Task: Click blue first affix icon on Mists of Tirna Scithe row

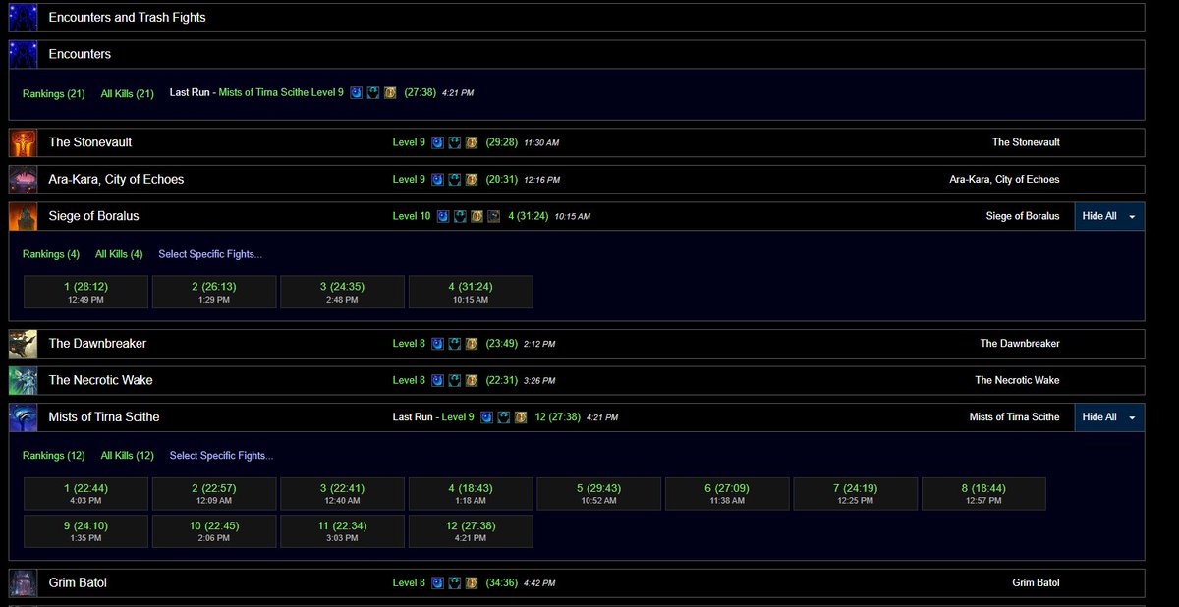Action: click(x=486, y=417)
